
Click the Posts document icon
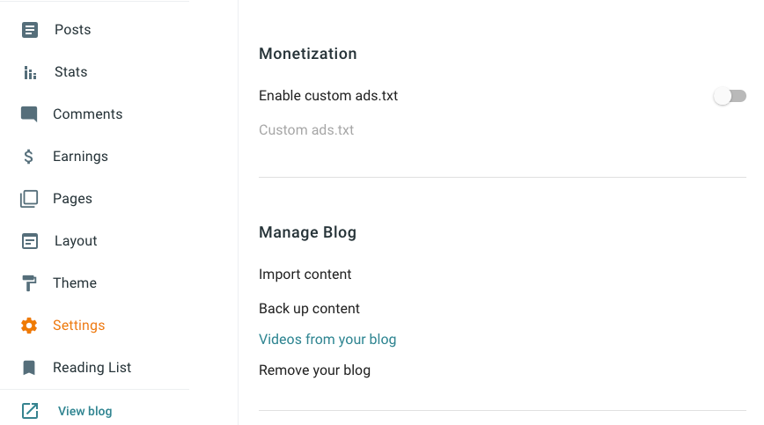[30, 30]
